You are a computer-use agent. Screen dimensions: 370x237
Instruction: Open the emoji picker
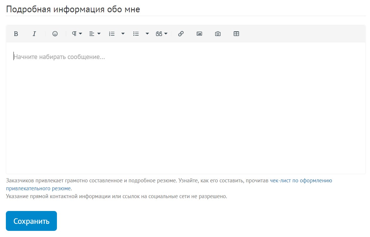pyautogui.click(x=55, y=34)
